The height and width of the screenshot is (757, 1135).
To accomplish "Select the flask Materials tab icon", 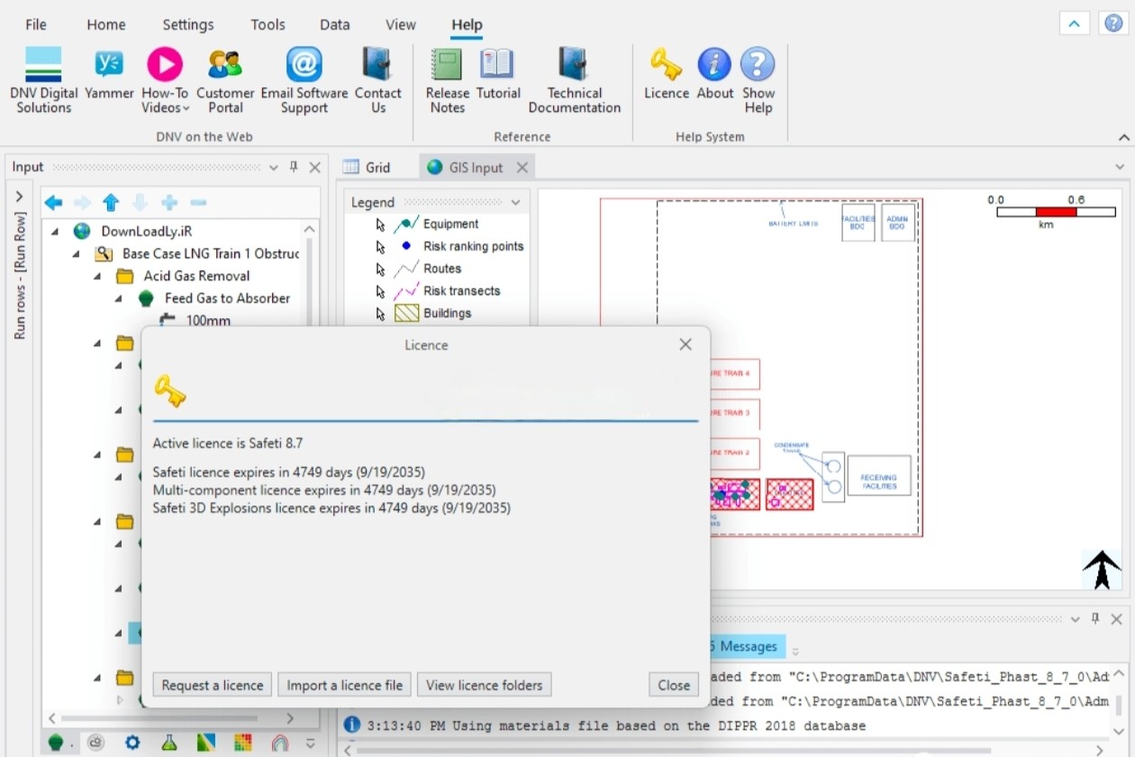I will tap(168, 742).
